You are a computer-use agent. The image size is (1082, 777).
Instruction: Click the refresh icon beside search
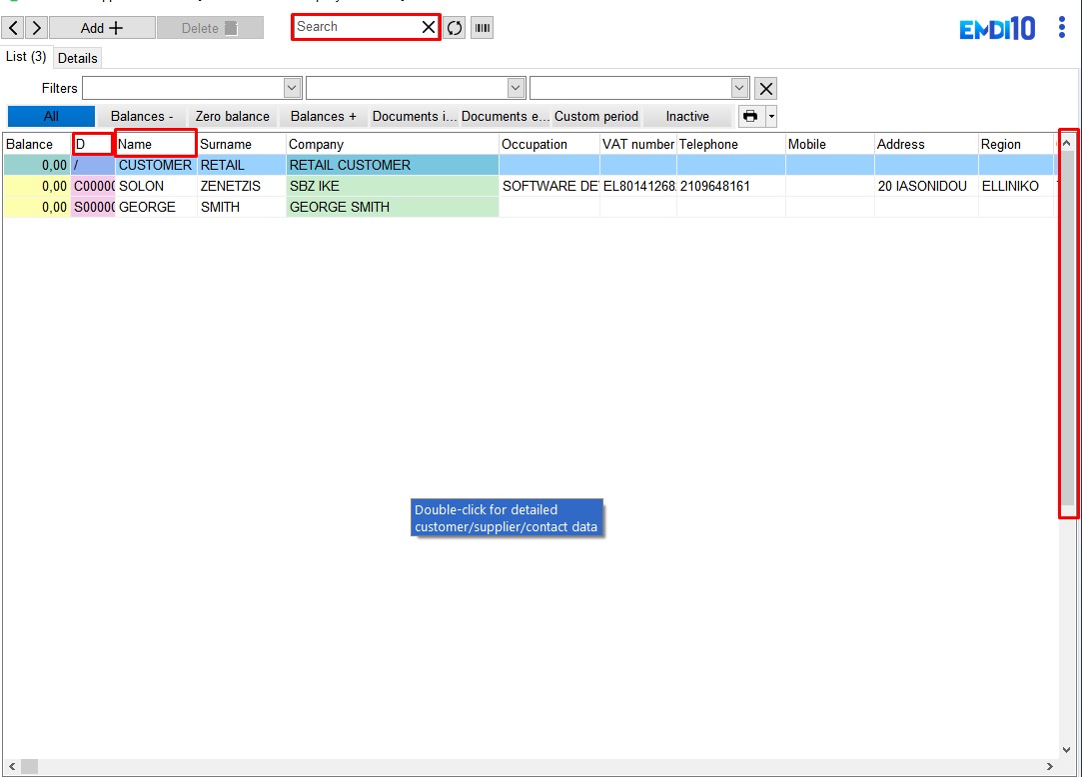tap(455, 28)
